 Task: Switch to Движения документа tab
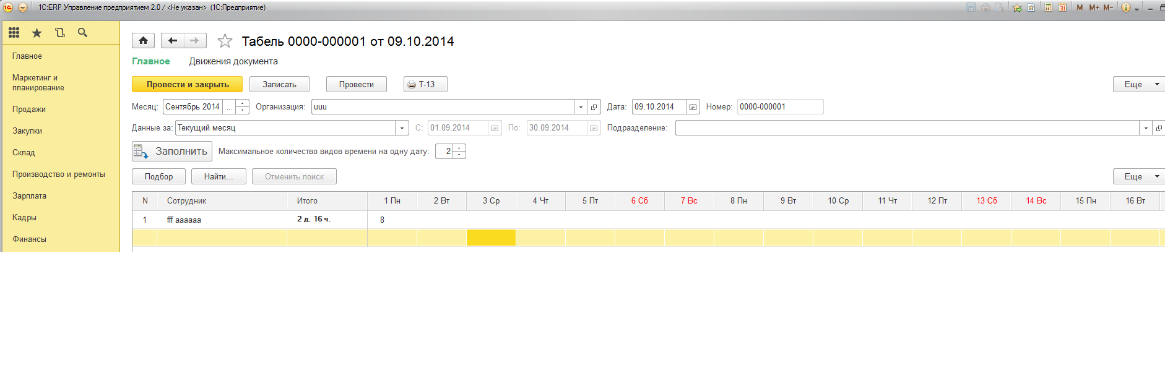[x=233, y=61]
